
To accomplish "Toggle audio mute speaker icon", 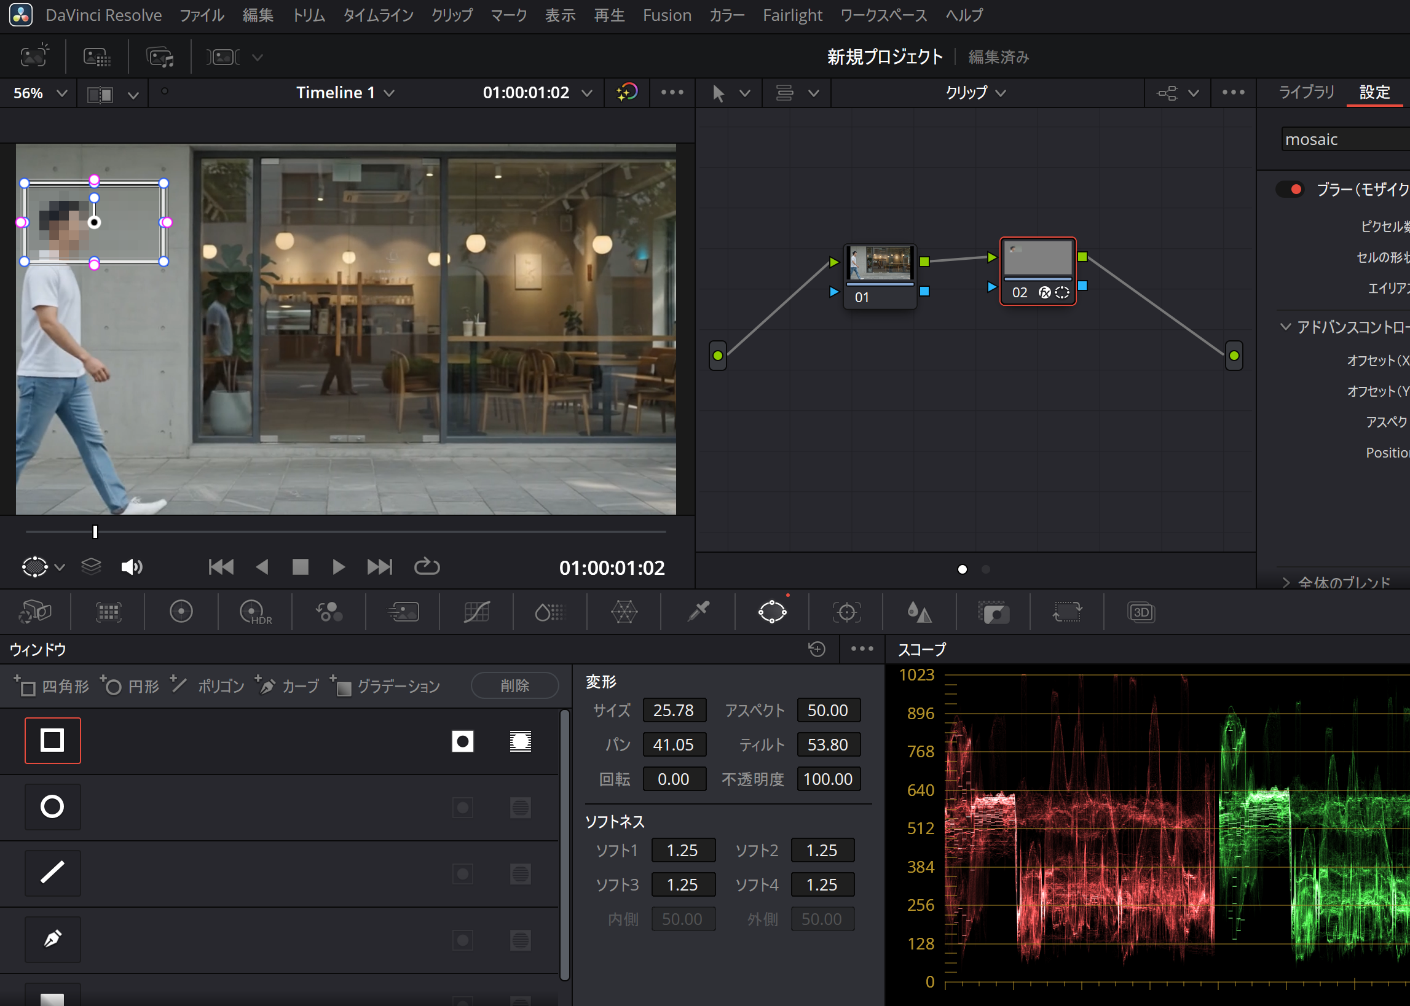I will (x=132, y=567).
